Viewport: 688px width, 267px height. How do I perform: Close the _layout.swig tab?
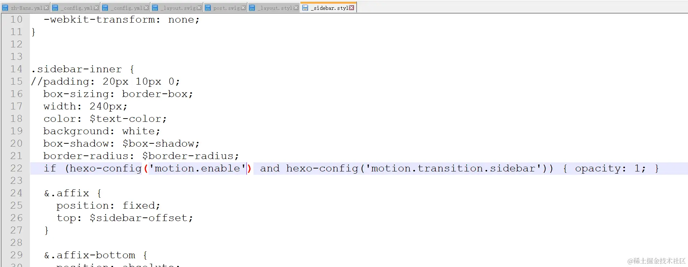coord(199,8)
